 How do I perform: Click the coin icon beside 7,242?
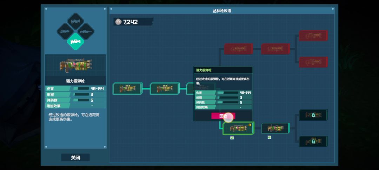click(x=118, y=22)
